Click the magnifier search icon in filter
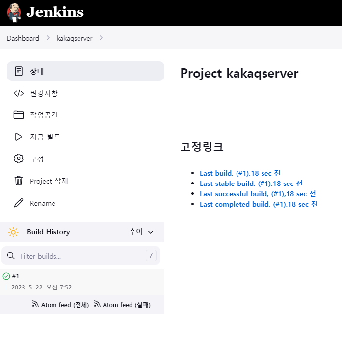The image size is (342, 341). coord(11,255)
